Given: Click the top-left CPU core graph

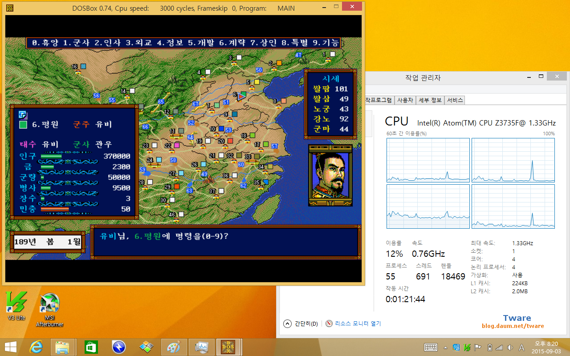Looking at the screenshot, I should coord(428,160).
